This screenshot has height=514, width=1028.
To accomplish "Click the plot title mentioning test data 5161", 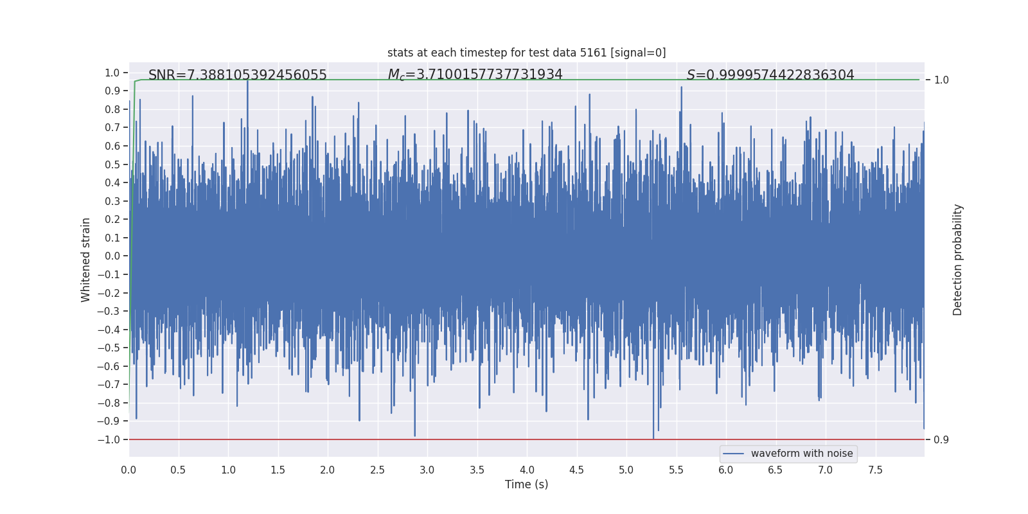I will pyautogui.click(x=526, y=53).
